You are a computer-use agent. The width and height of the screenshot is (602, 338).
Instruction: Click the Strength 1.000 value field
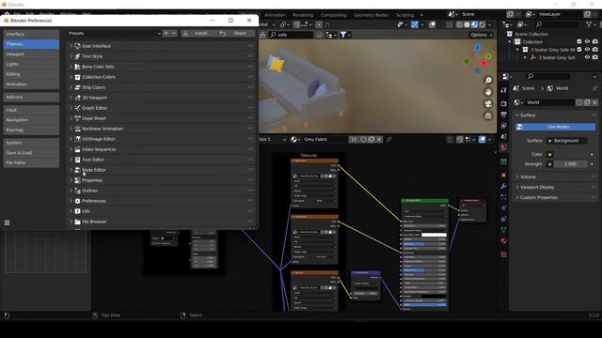pos(570,164)
